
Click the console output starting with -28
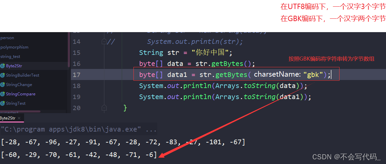click(123, 142)
